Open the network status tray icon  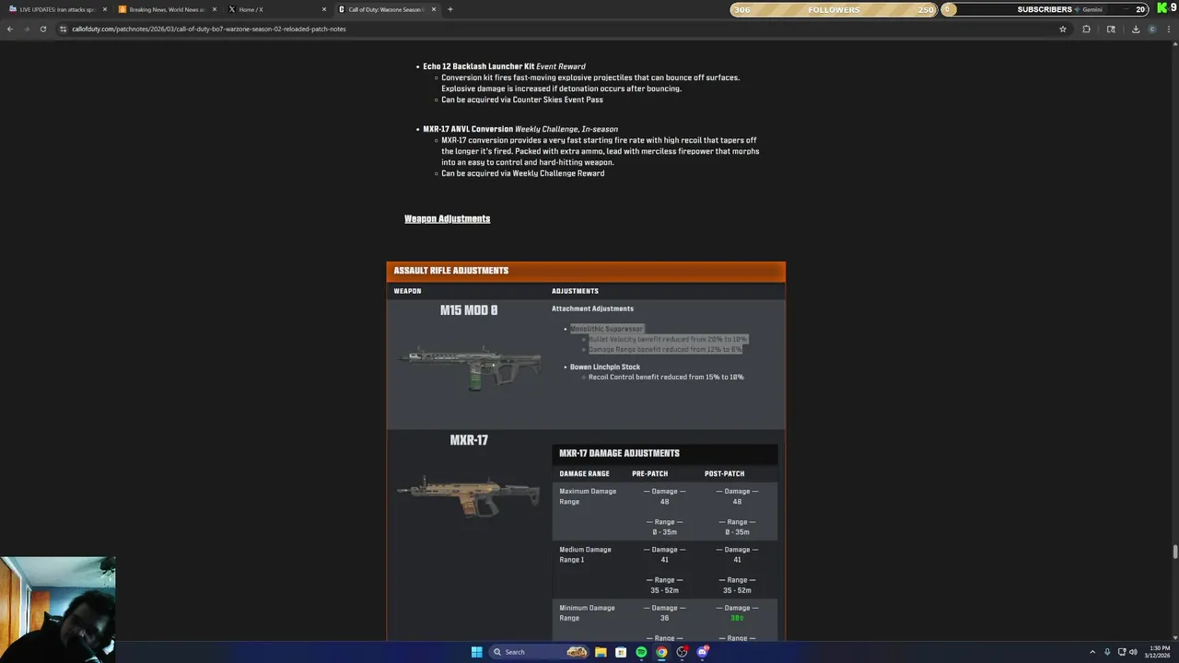click(1121, 652)
